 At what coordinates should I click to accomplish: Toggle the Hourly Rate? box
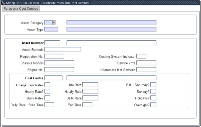pyautogui.click(x=47, y=91)
